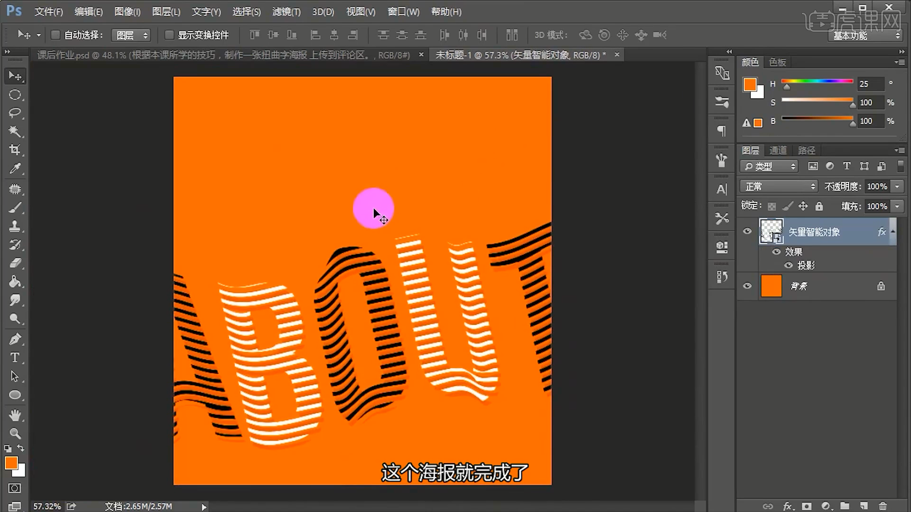911x512 pixels.
Task: Set the foreground color swatch in toolbox
Action: [x=11, y=463]
